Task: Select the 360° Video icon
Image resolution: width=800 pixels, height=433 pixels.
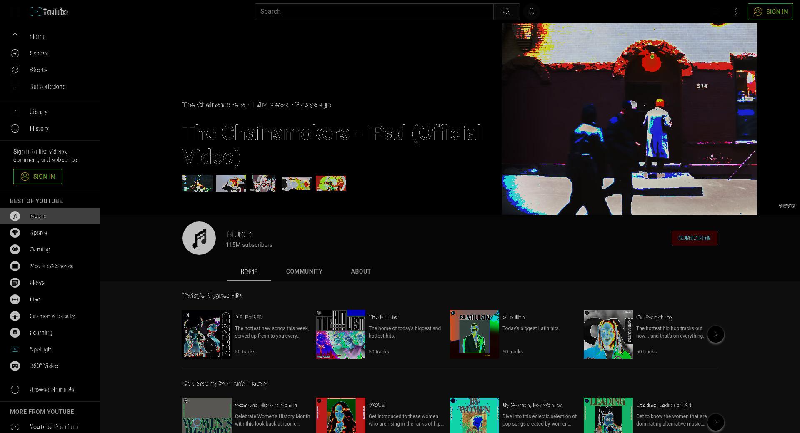Action: [15, 366]
